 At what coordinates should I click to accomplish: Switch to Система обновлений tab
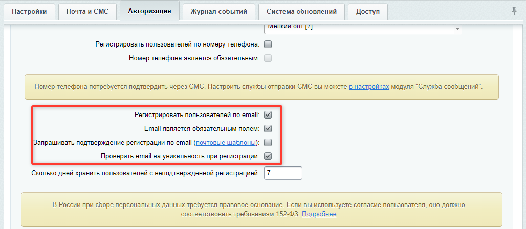click(x=301, y=12)
